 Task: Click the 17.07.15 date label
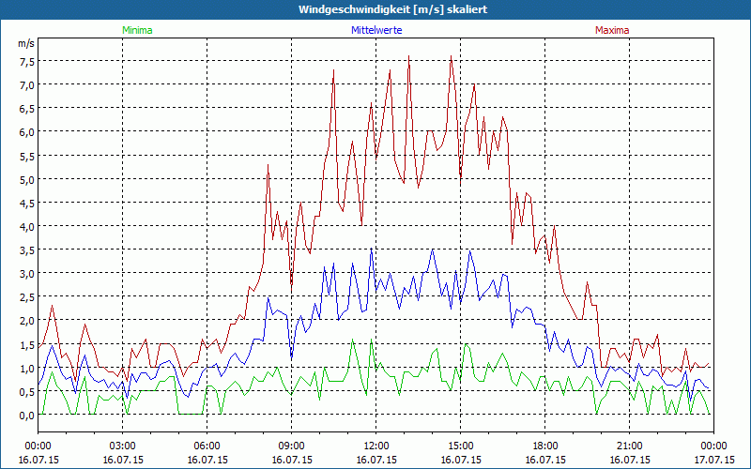click(714, 460)
